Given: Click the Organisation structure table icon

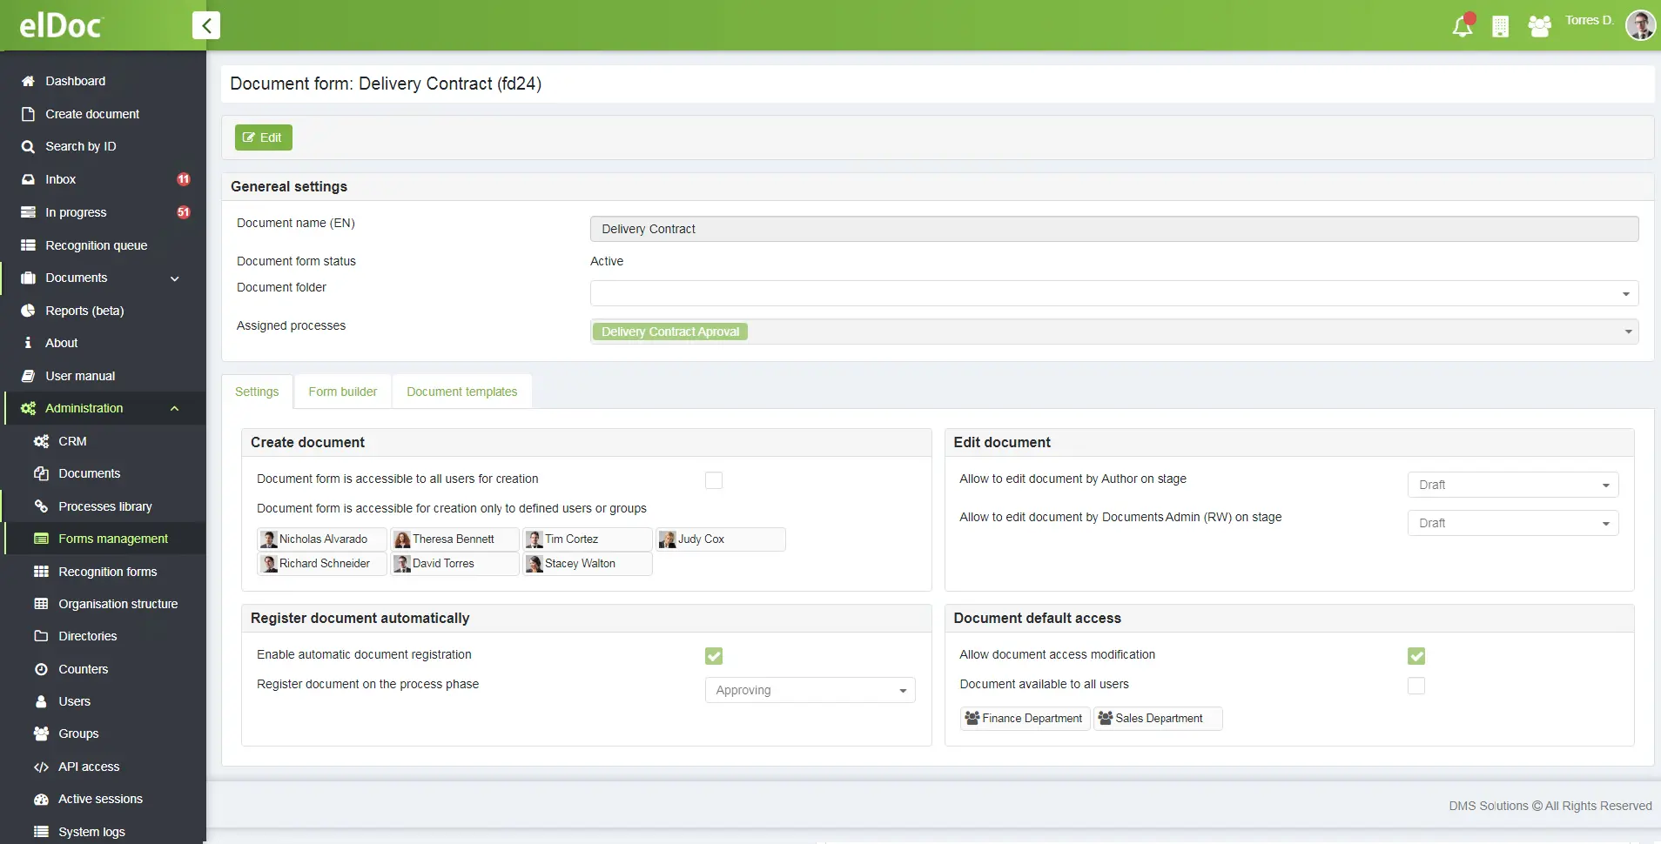Looking at the screenshot, I should point(41,604).
